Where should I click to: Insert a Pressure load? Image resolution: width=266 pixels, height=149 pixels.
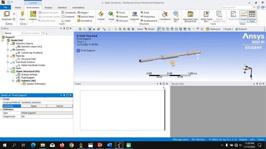(122, 21)
